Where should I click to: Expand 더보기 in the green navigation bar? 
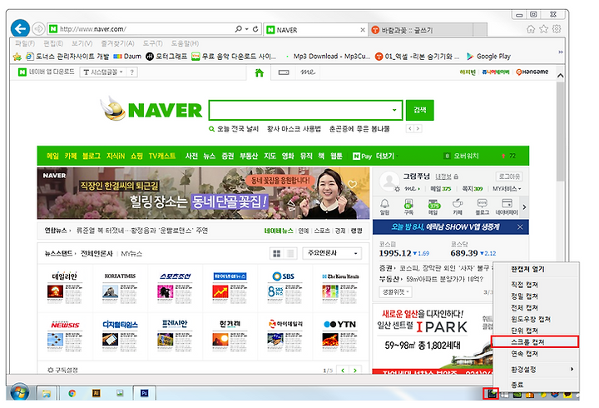(387, 156)
